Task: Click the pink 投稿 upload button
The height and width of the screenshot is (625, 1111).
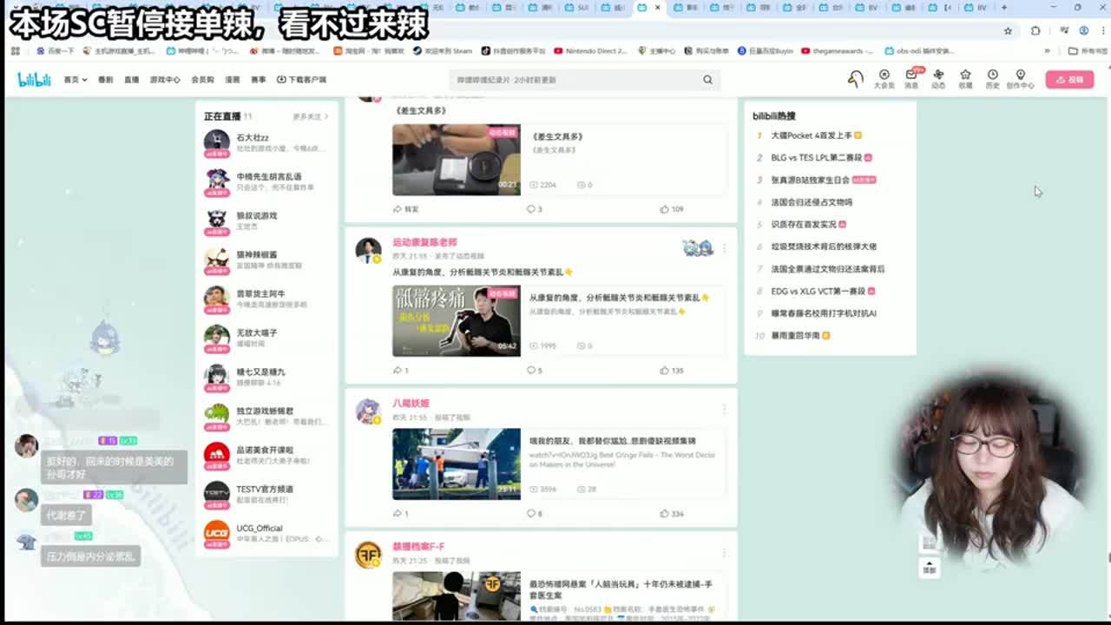Action: point(1069,80)
